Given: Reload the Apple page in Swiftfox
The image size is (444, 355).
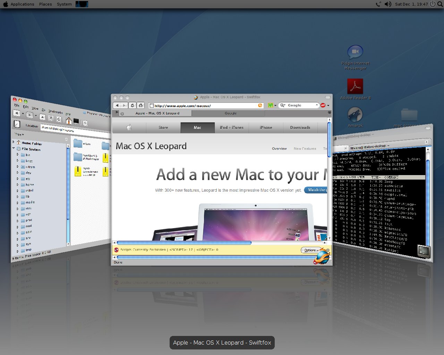Looking at the screenshot, I should coord(133,105).
